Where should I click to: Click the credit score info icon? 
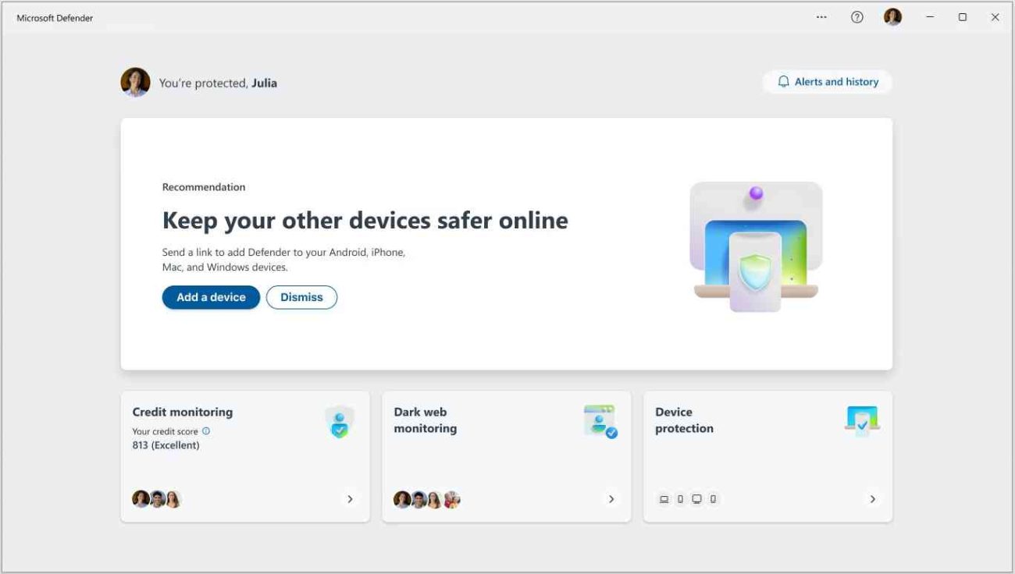(206, 431)
